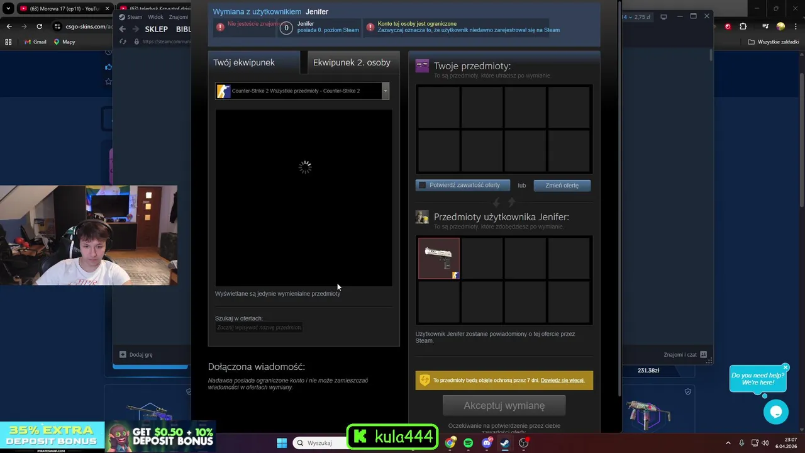
Task: Show hidden system tray icons
Action: point(728,443)
